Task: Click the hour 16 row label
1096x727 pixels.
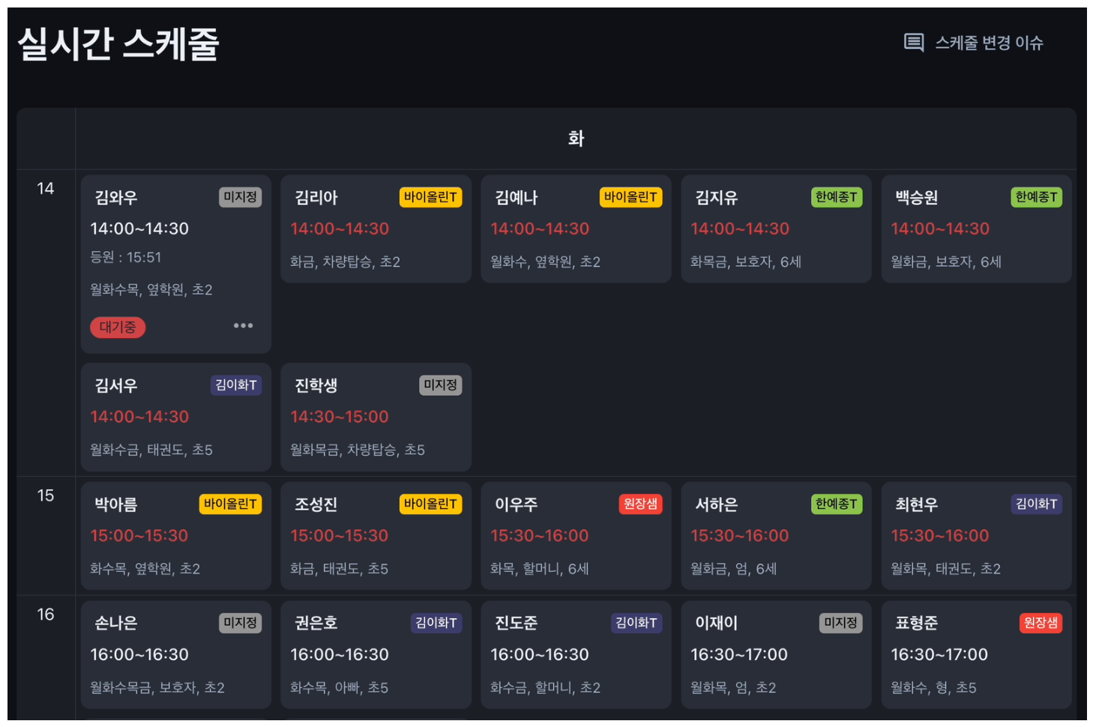Action: [46, 615]
